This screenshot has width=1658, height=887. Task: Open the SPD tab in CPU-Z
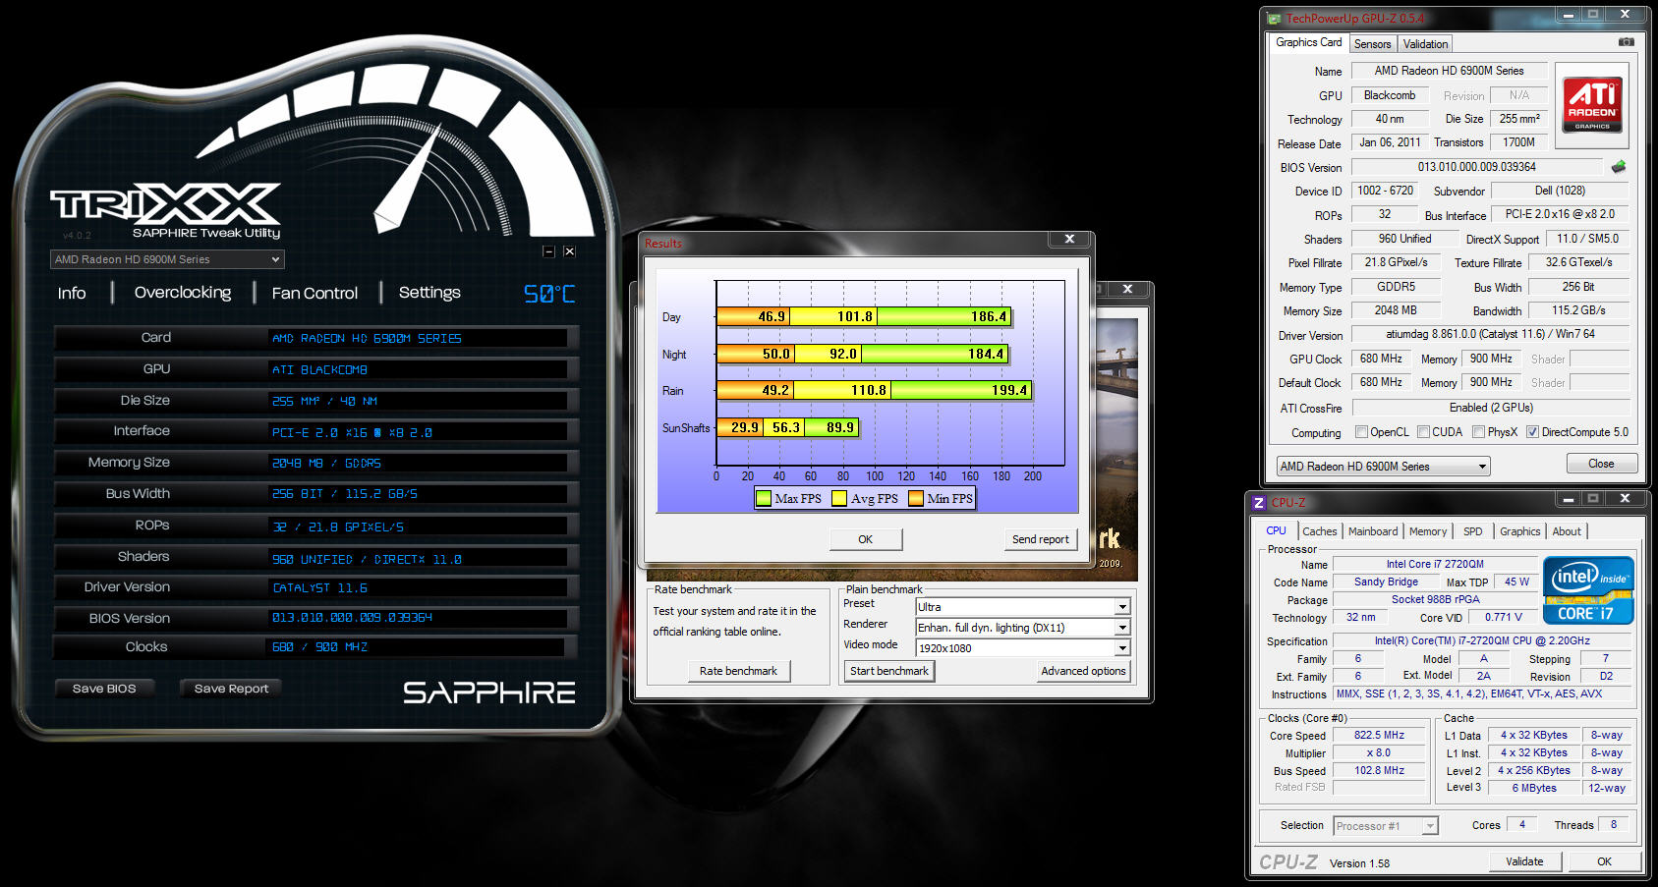coord(1472,531)
